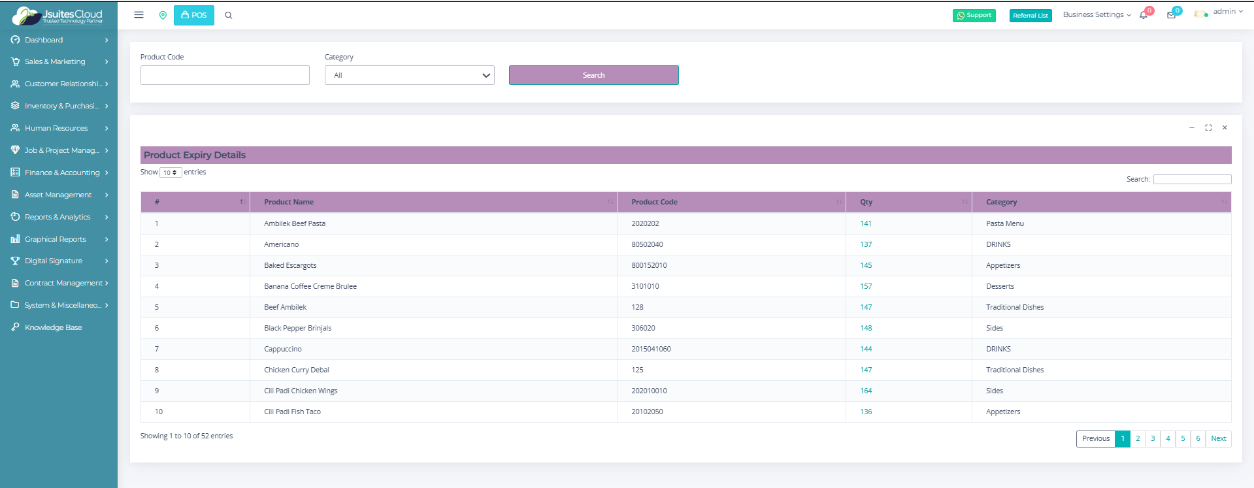Expand the Inventory & Purchasing menu
Image resolution: width=1254 pixels, height=488 pixels.
coord(59,106)
